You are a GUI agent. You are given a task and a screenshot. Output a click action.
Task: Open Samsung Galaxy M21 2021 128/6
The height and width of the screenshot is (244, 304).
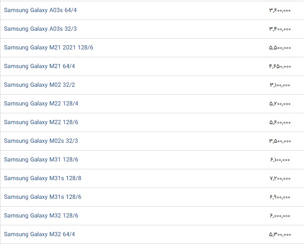pos(49,47)
